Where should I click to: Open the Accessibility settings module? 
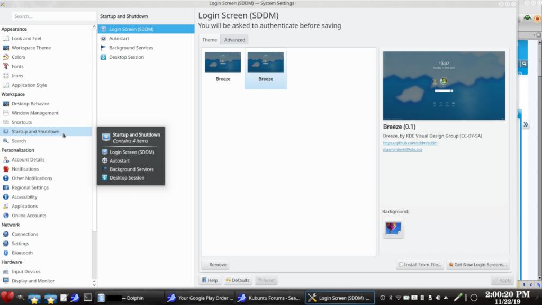point(24,197)
